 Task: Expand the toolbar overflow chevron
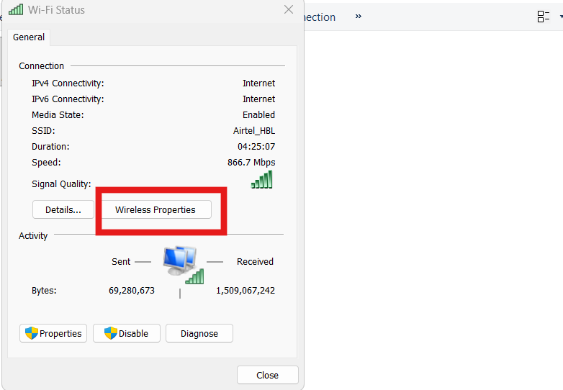pos(359,17)
